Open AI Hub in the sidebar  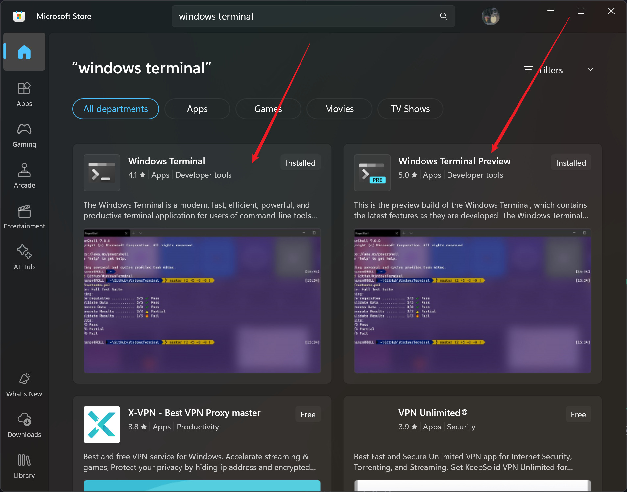(24, 258)
